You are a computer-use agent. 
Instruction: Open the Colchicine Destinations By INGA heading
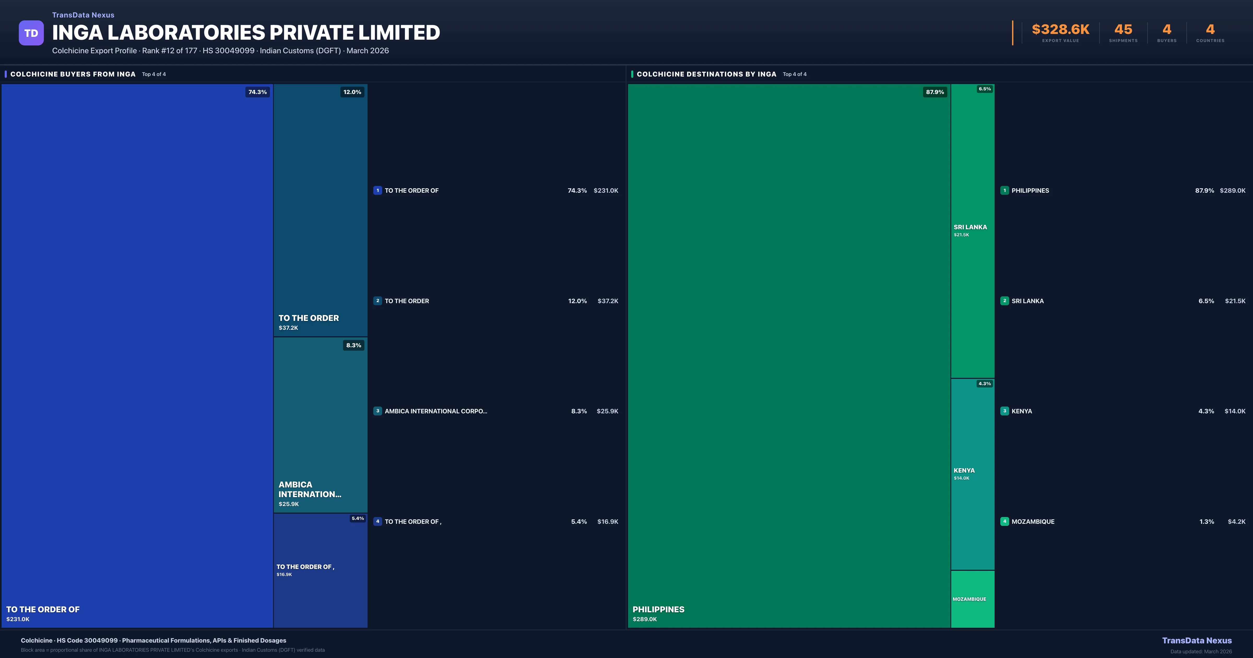[x=706, y=74]
